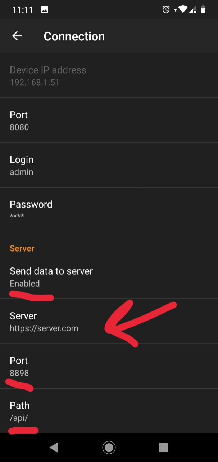The height and width of the screenshot is (462, 218).
Task: Open the Path /api/ setting
Action: point(109,411)
